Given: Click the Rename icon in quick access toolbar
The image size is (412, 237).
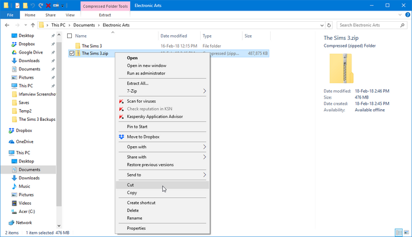Looking at the screenshot, I should (56, 5).
